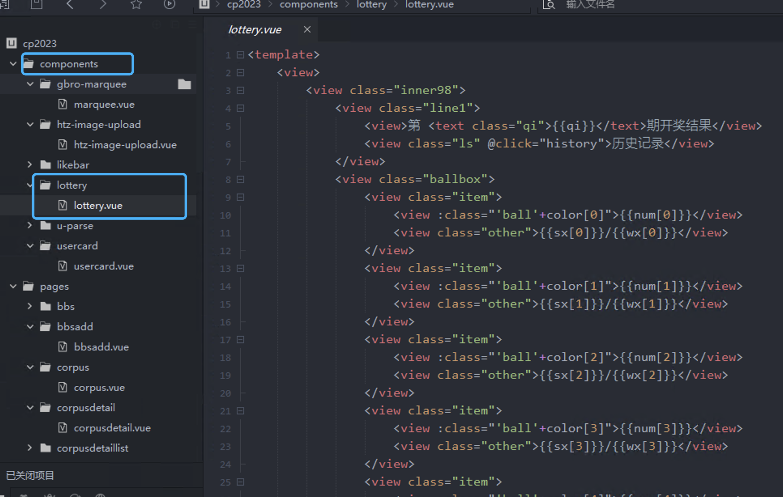Image resolution: width=783 pixels, height=497 pixels.
Task: Select the likebar folder
Action: point(73,165)
